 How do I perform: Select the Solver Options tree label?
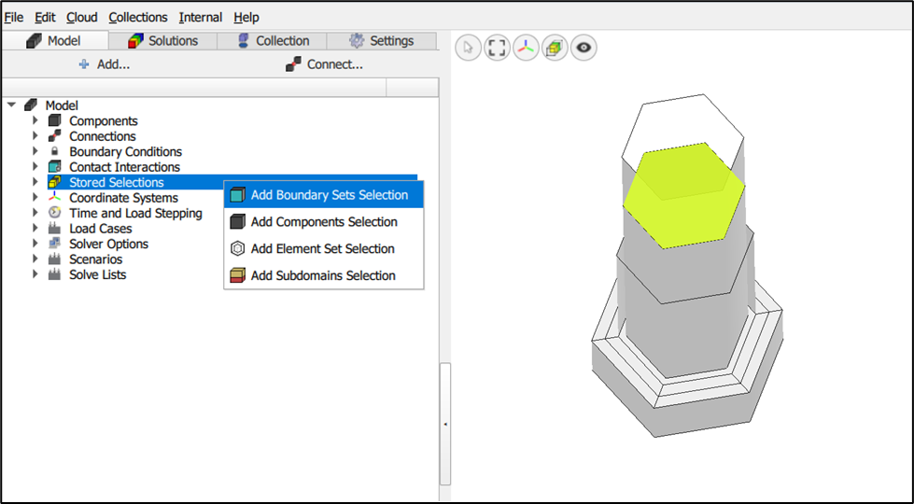tap(108, 244)
